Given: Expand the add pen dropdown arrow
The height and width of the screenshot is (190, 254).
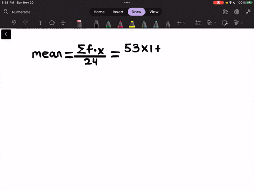Looking at the screenshot, I should [x=184, y=23].
